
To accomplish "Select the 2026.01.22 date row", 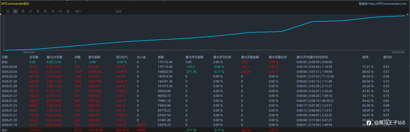I will pyautogui.click(x=205, y=111).
